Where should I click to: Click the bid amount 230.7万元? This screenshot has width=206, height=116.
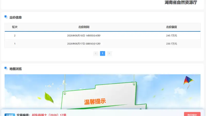click(x=171, y=44)
